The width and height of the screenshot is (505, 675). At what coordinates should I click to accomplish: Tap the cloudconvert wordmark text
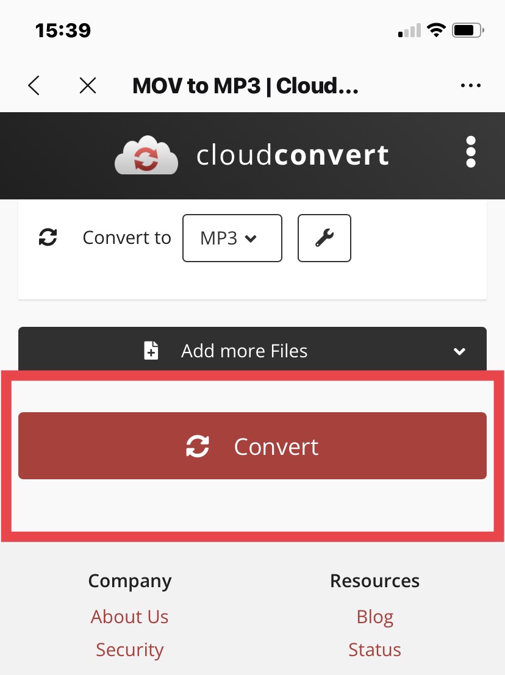point(293,155)
